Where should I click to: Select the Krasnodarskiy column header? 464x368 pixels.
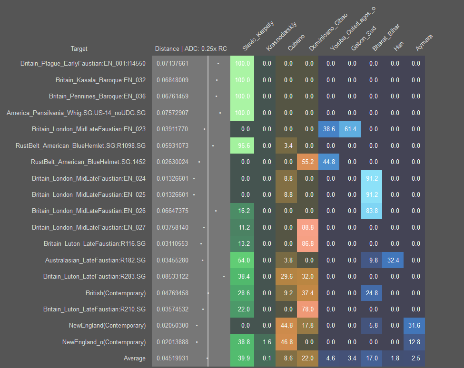[x=281, y=36]
